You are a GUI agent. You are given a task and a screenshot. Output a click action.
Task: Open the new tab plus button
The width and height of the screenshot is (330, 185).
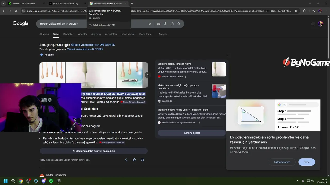tap(132, 4)
